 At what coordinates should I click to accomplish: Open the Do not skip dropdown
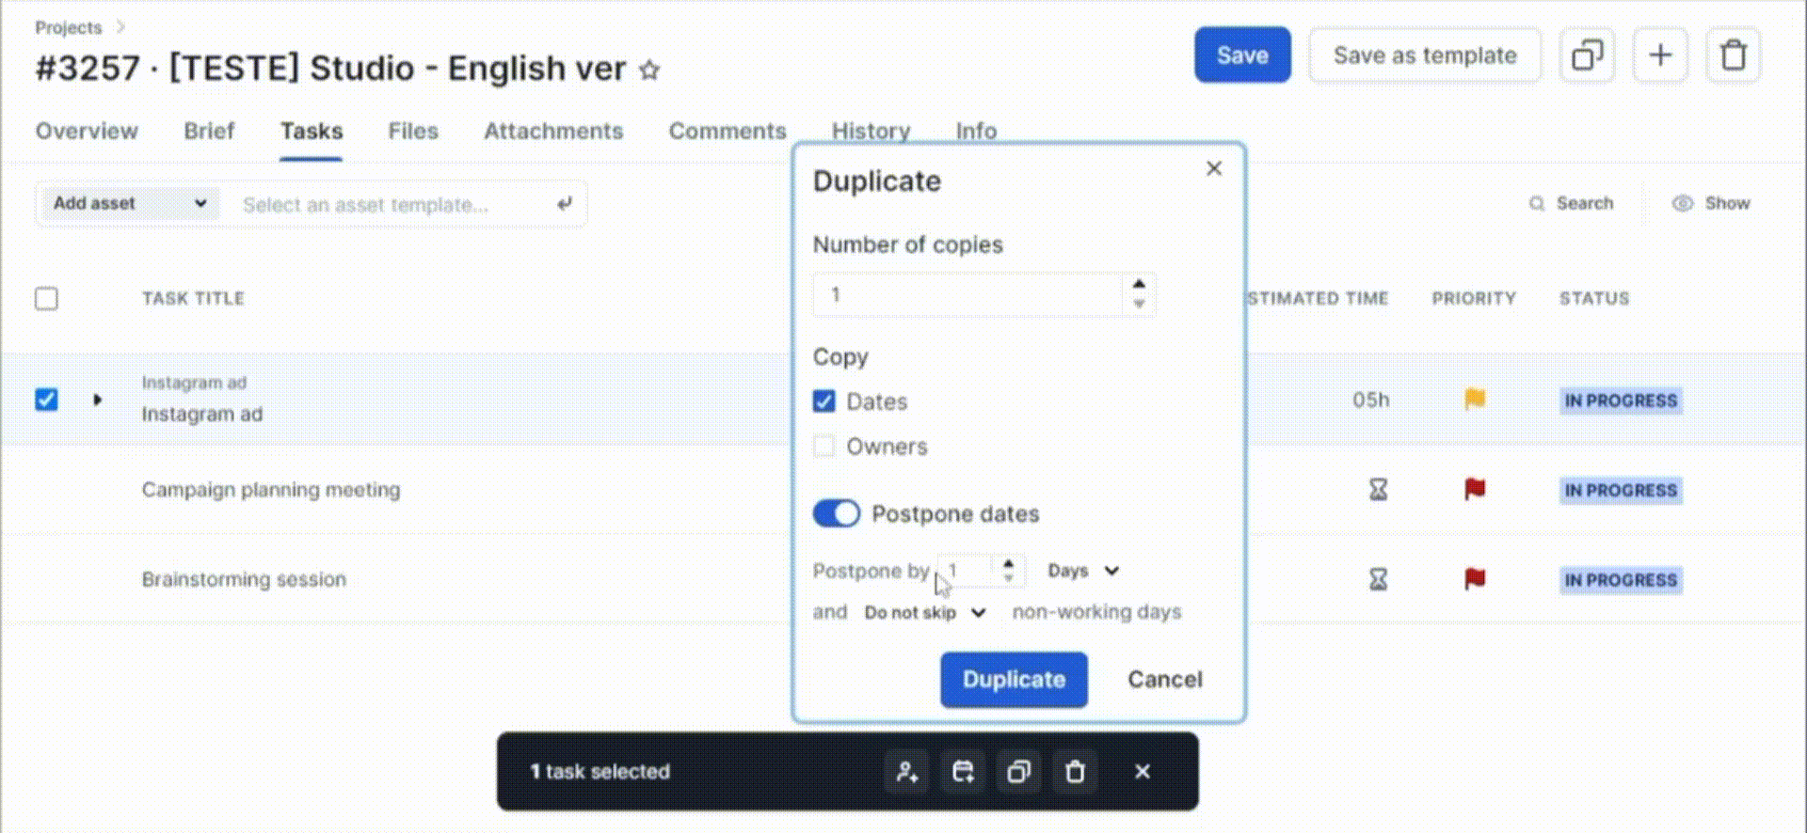click(x=924, y=613)
